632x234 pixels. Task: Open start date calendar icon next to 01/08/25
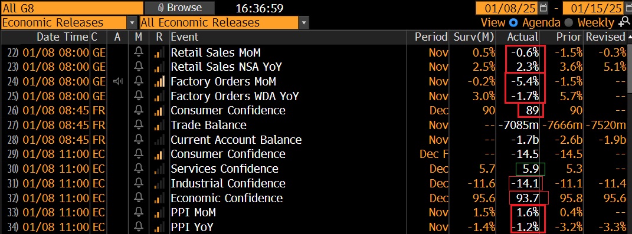coord(543,8)
